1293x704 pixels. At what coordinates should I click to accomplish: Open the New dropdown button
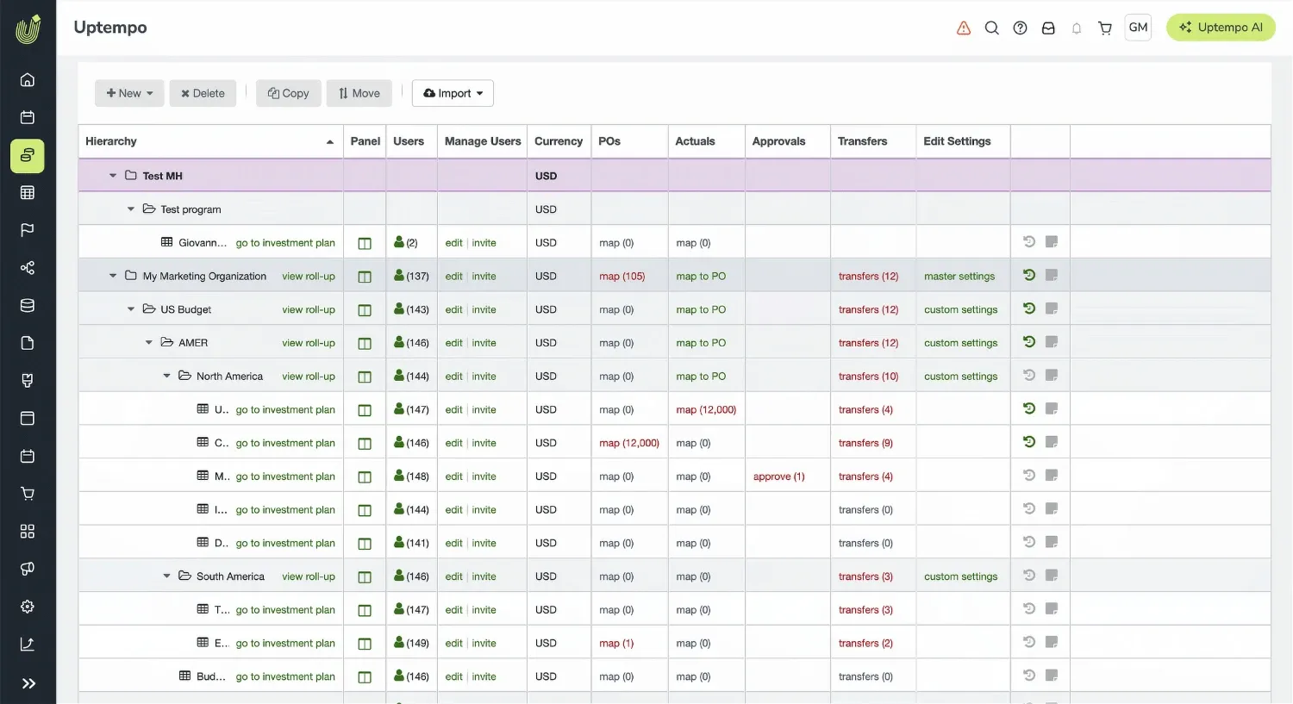coord(129,93)
